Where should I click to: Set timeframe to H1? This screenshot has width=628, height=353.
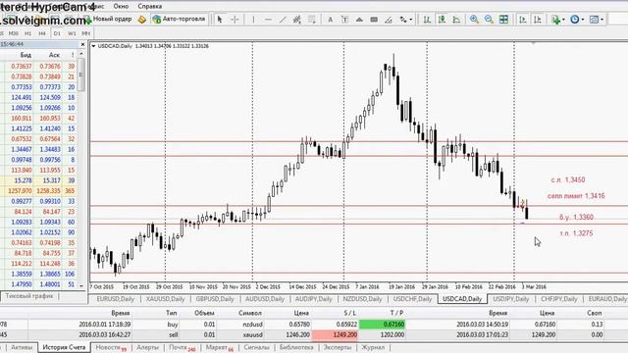(27, 33)
